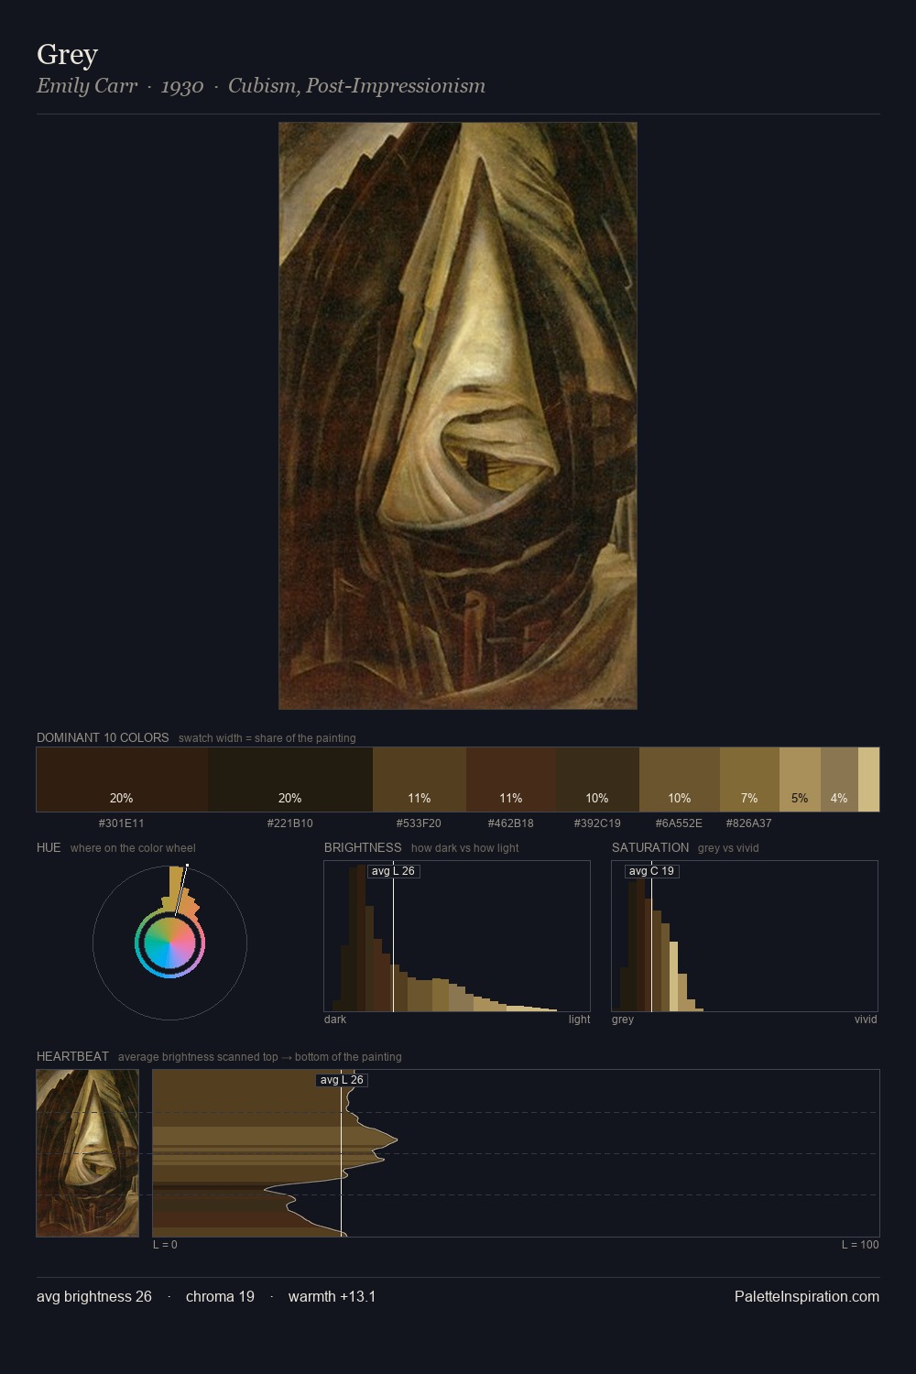Select the #462B18 color swatch
This screenshot has width=916, height=1374.
click(x=511, y=780)
